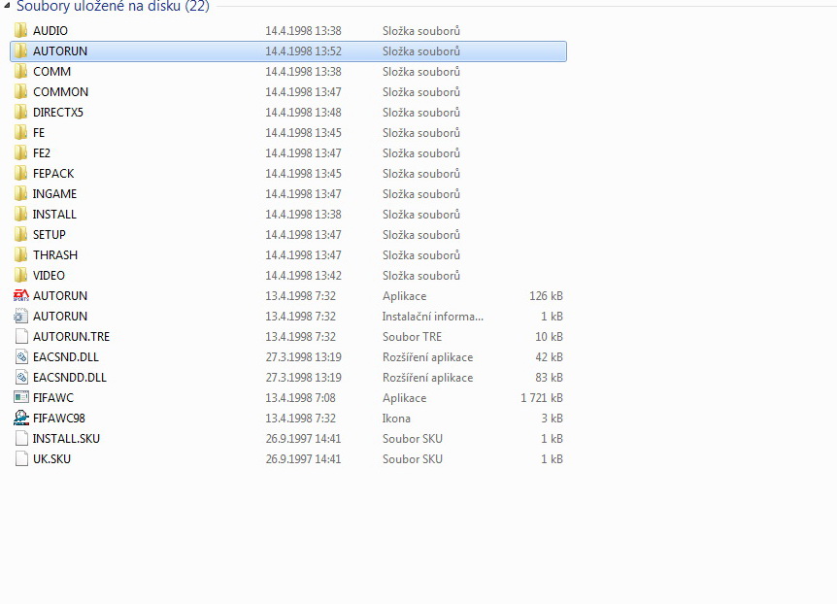Select the VIDEO folder name

point(49,276)
